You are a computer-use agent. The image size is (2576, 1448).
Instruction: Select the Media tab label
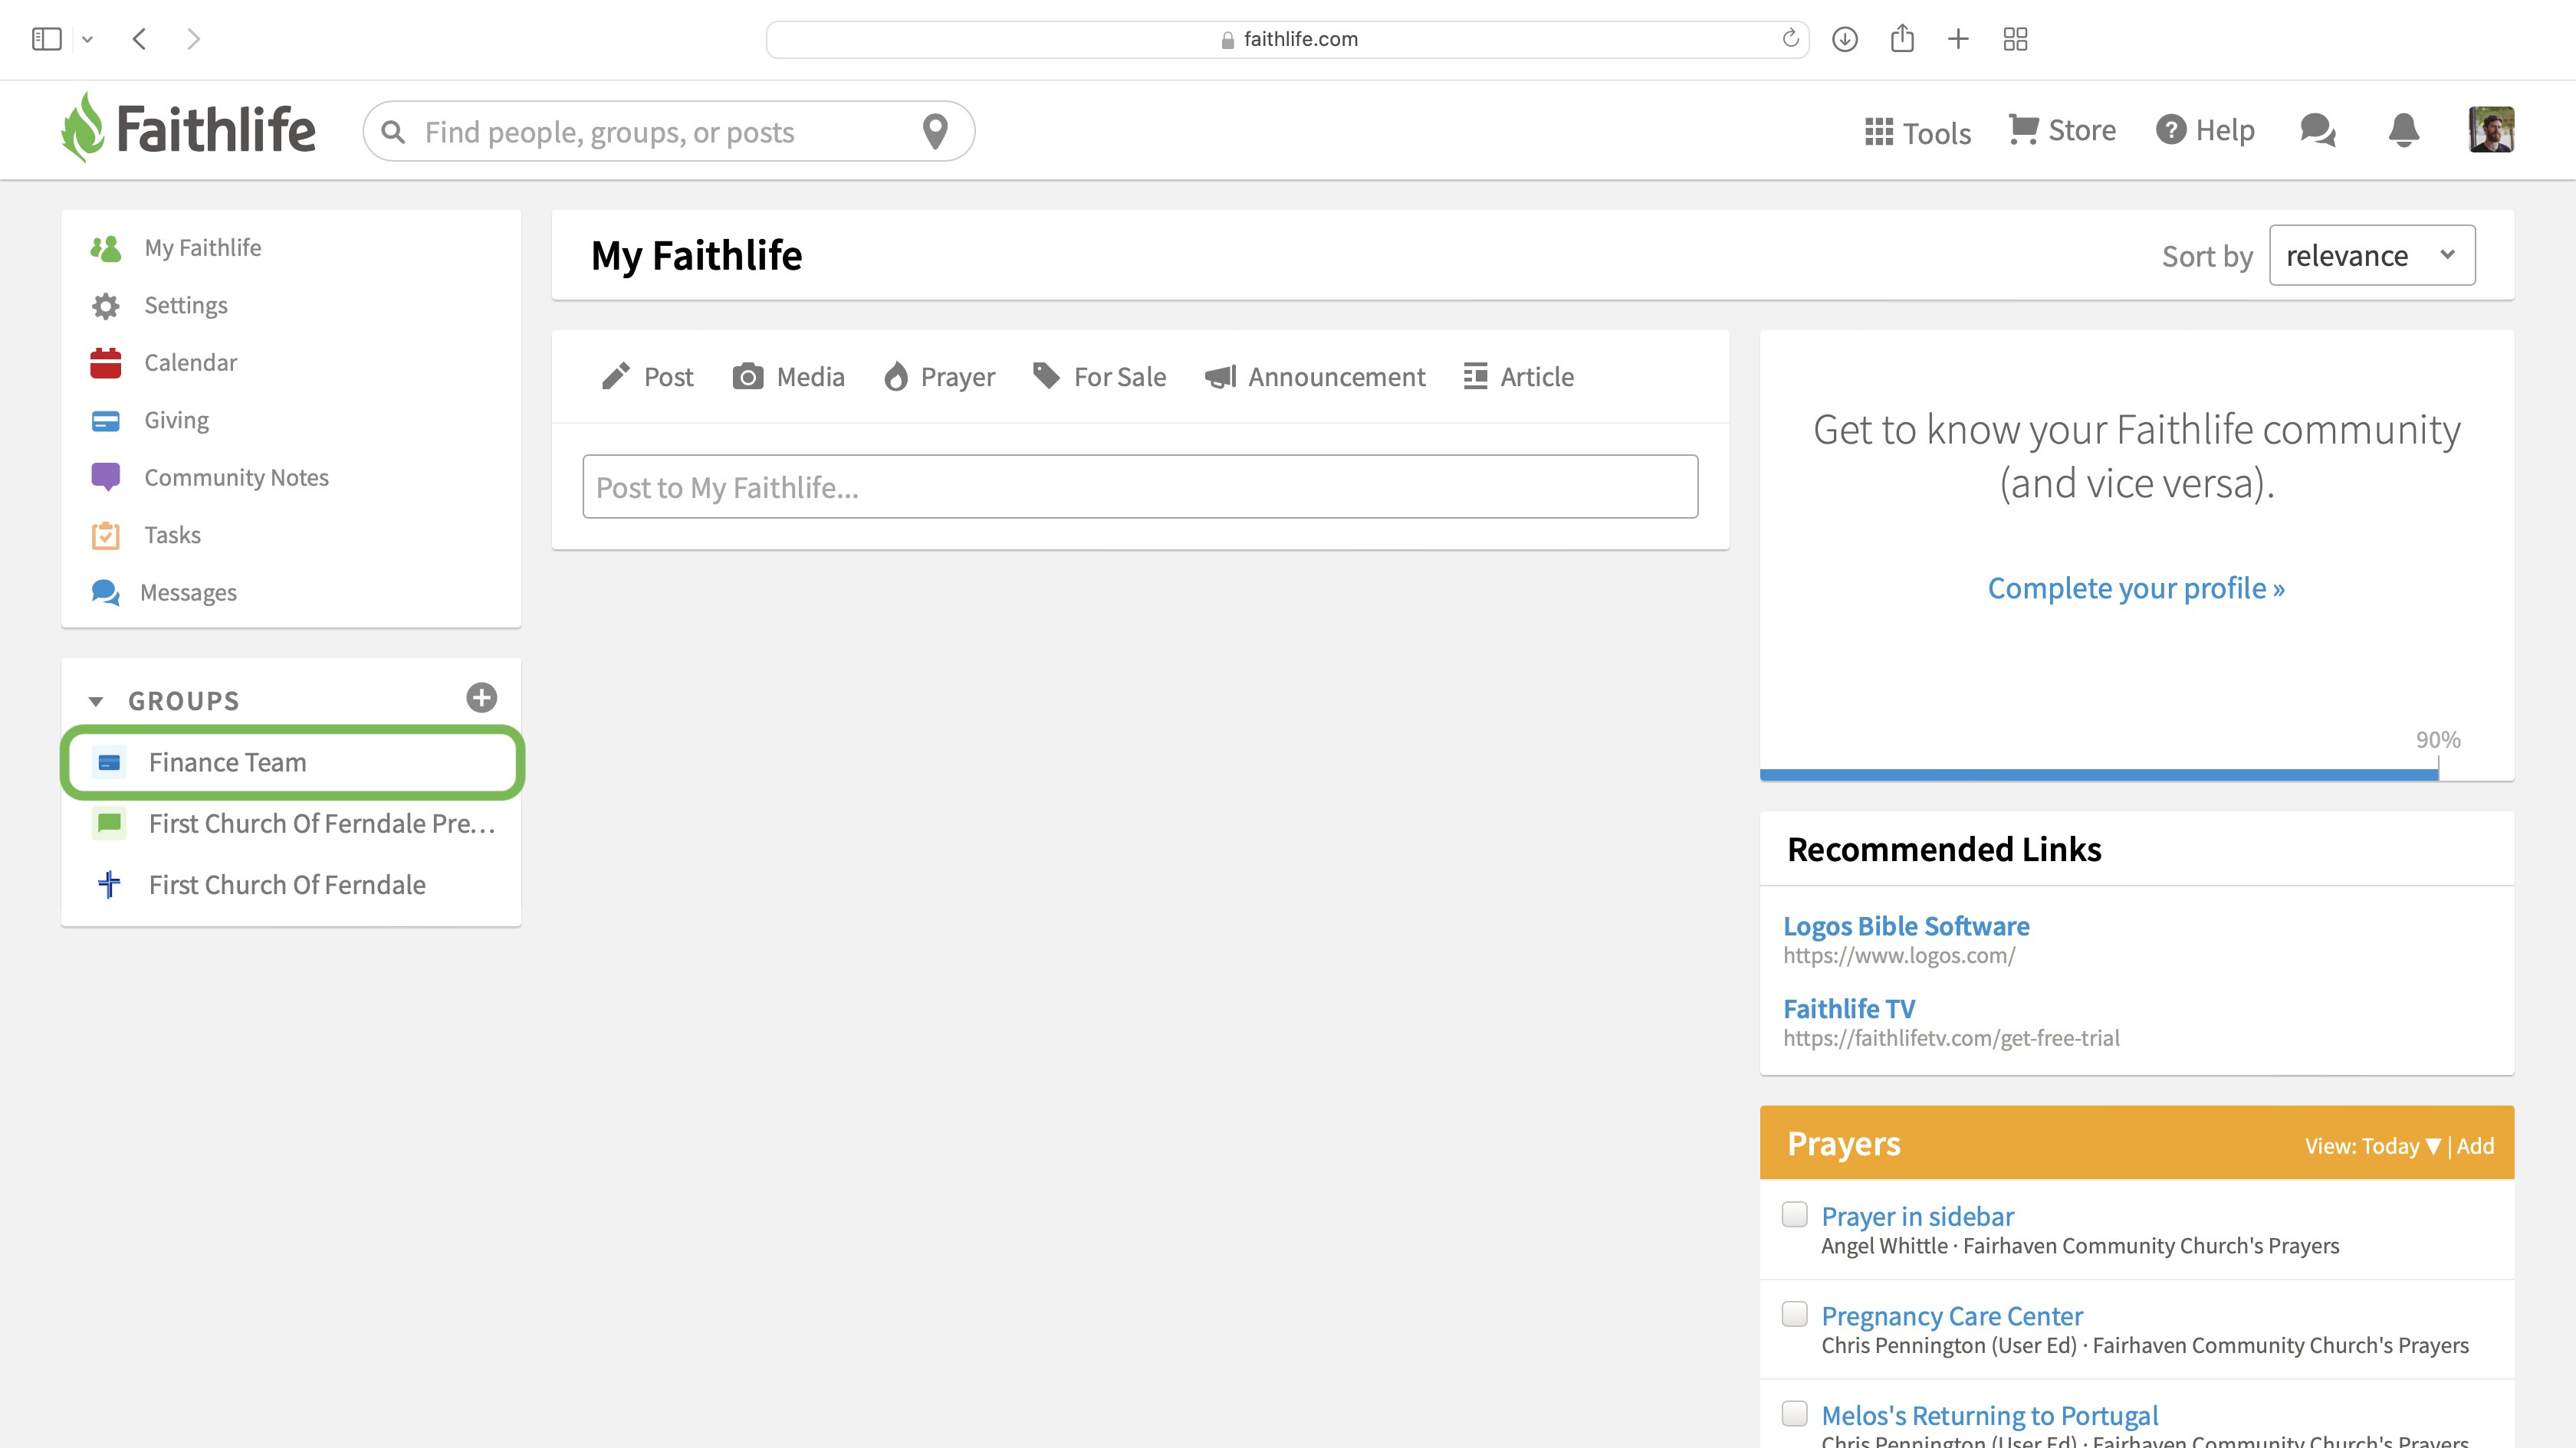(811, 377)
